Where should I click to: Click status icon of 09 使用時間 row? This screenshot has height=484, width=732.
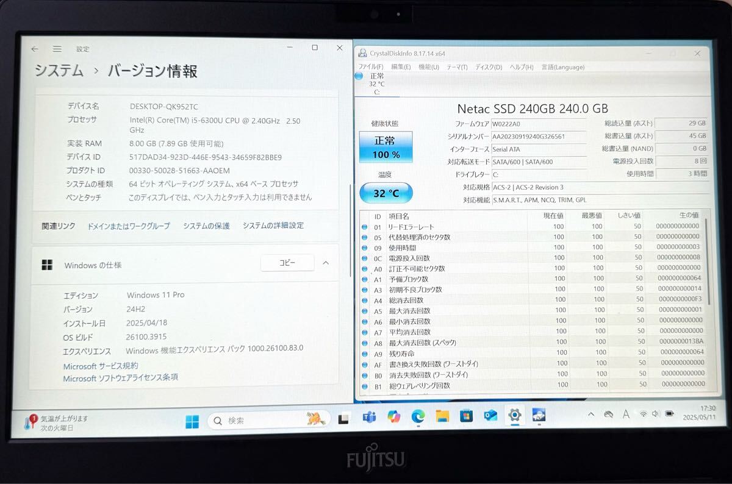[364, 247]
